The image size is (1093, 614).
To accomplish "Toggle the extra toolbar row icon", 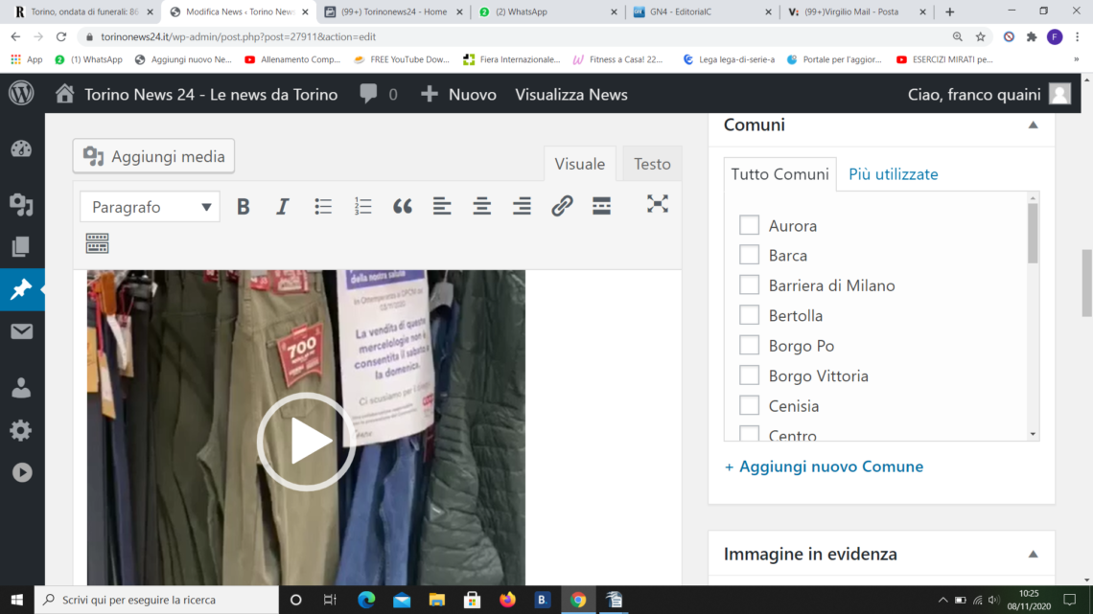I will (x=97, y=243).
